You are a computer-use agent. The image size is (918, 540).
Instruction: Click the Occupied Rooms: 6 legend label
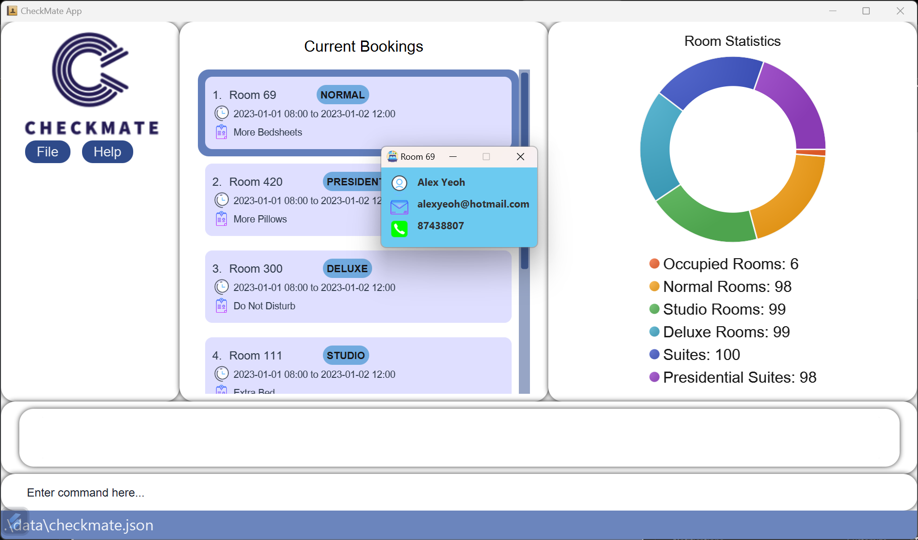(731, 264)
